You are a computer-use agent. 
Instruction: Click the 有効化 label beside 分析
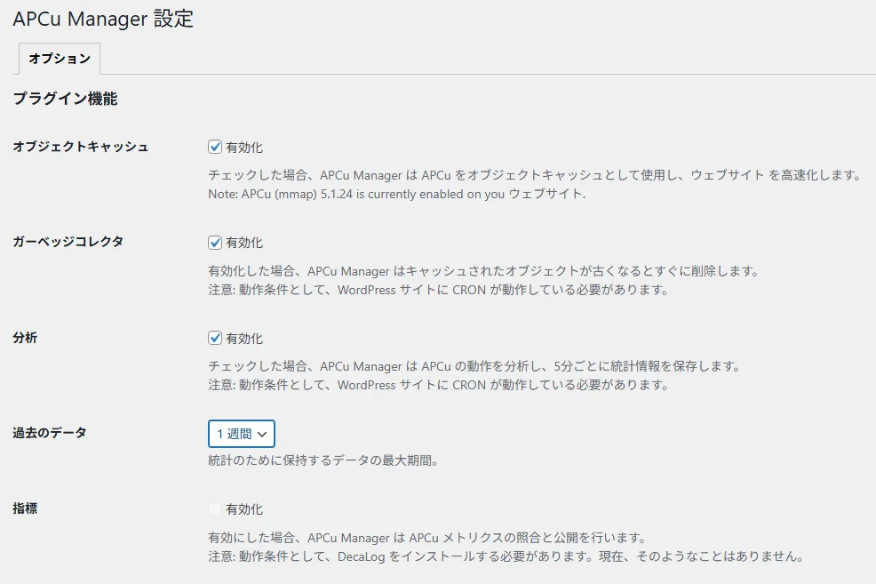(244, 339)
